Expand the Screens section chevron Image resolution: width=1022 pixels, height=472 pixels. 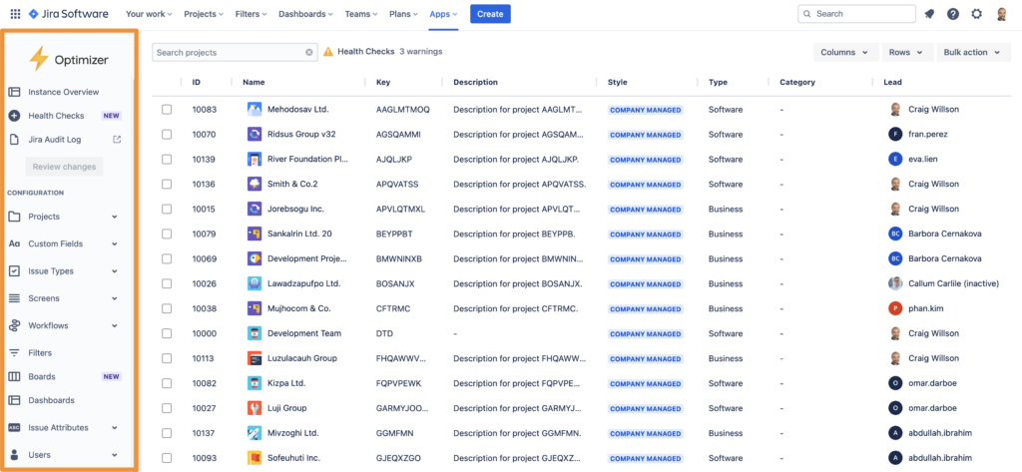pyautogui.click(x=115, y=298)
